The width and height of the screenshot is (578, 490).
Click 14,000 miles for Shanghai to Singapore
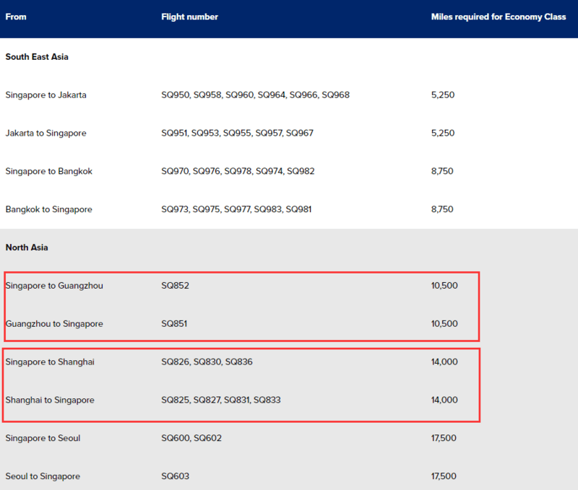point(444,400)
